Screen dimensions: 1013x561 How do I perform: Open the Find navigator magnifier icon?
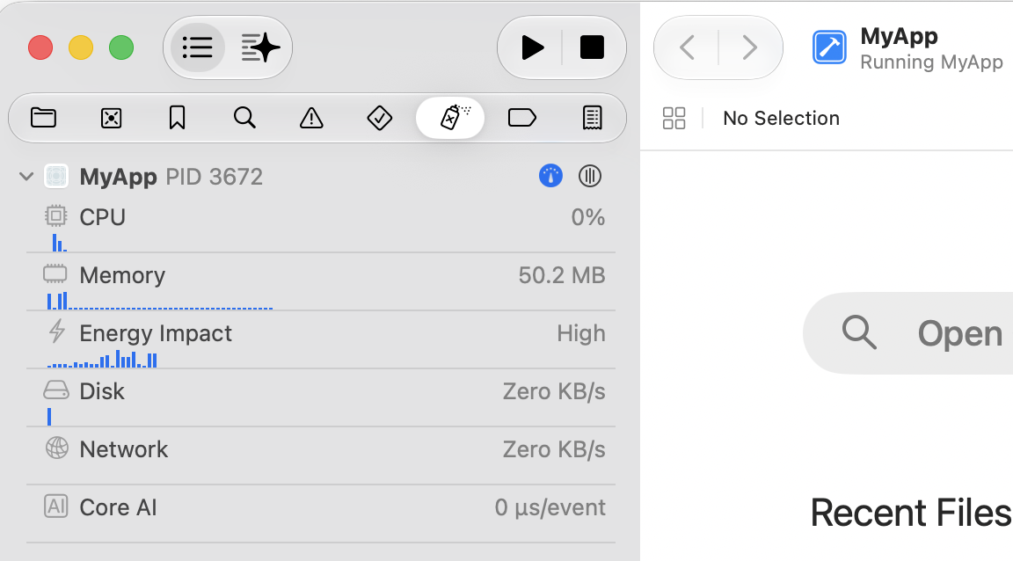point(244,119)
